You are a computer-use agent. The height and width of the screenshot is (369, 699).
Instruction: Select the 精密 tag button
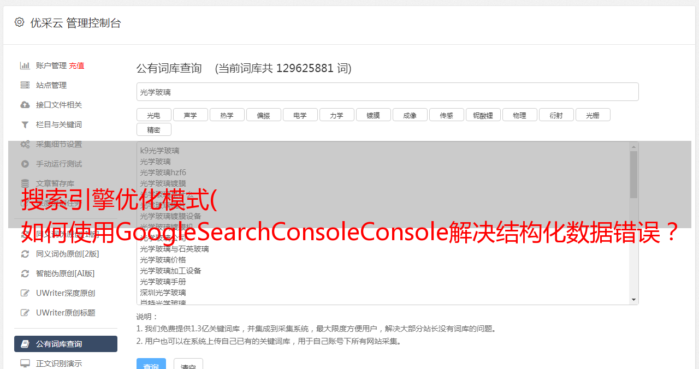pyautogui.click(x=153, y=129)
